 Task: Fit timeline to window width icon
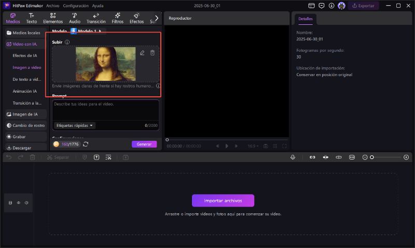click(x=352, y=157)
